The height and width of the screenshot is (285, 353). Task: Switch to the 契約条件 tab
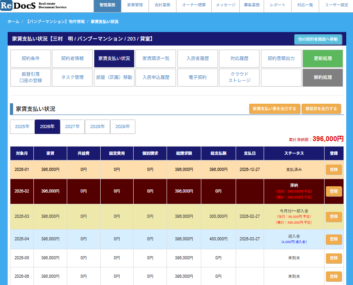pyautogui.click(x=30, y=59)
